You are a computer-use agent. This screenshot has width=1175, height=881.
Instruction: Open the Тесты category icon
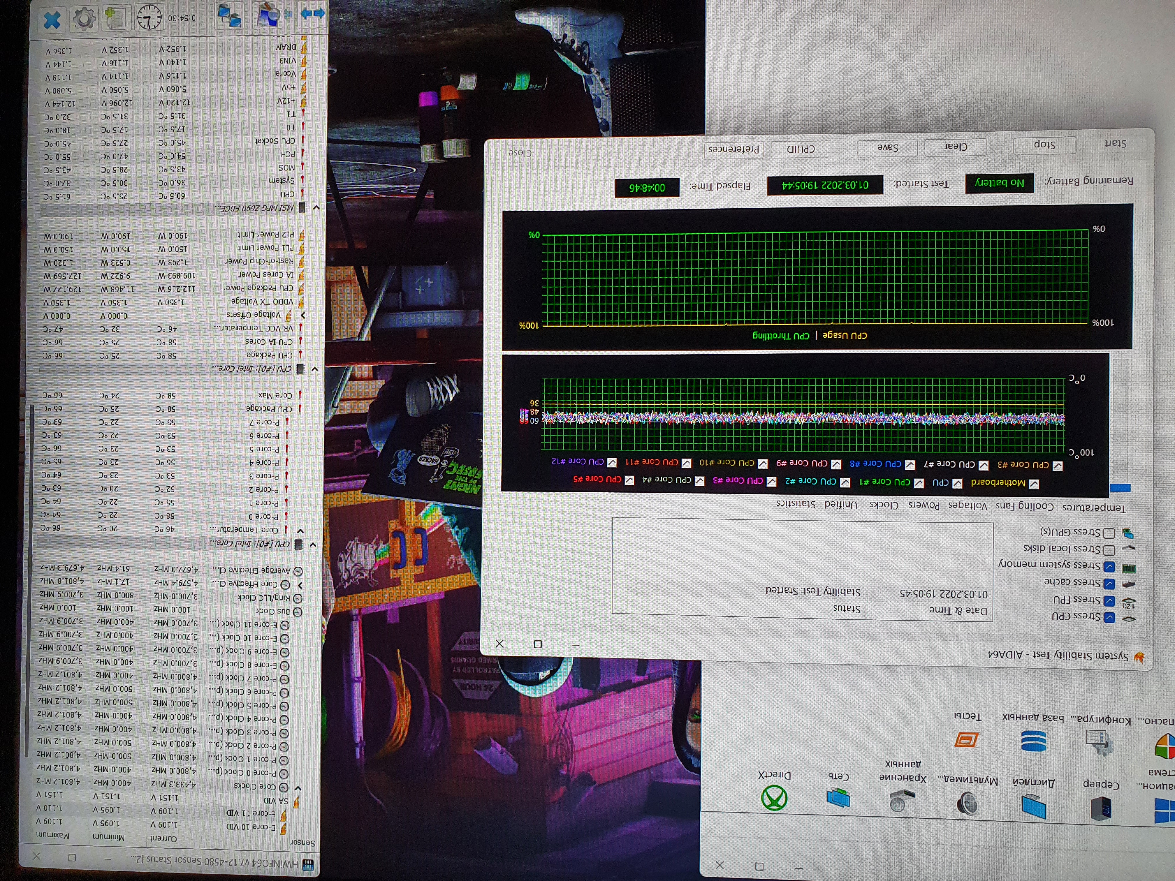pos(967,739)
